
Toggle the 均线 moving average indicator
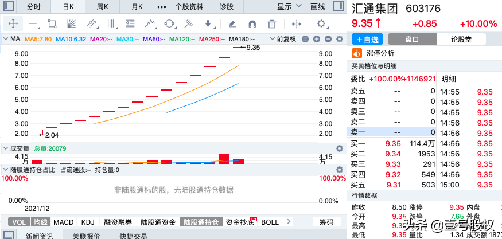click(x=41, y=222)
